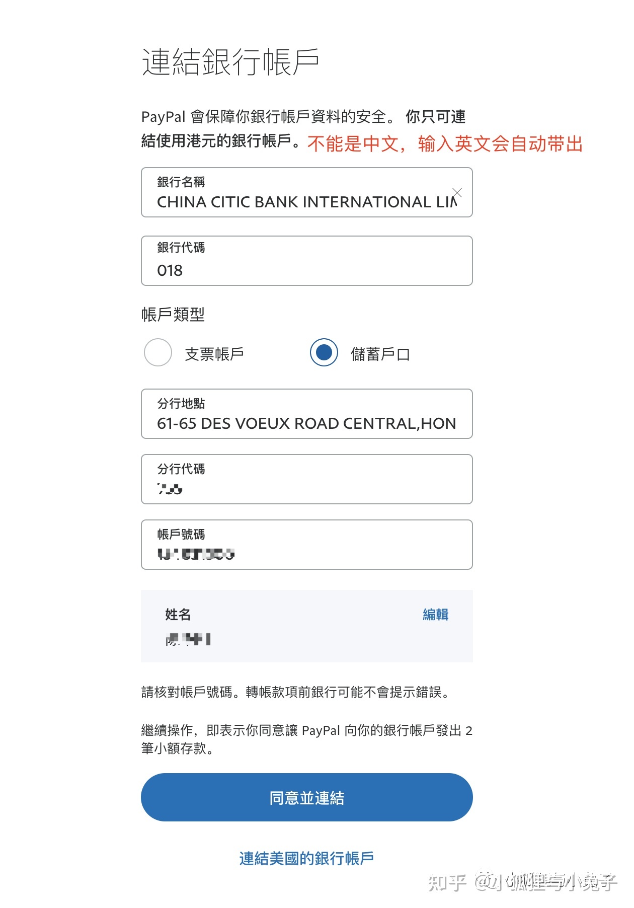Click the 連結銀行帳戶 page heading
Image resolution: width=634 pixels, height=908 pixels.
point(230,62)
